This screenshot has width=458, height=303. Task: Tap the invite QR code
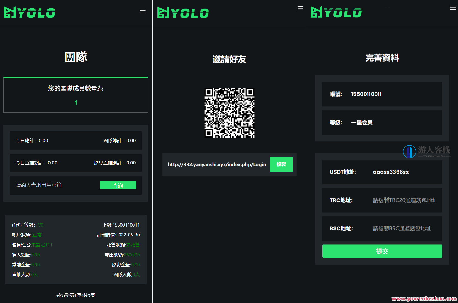coord(229,113)
